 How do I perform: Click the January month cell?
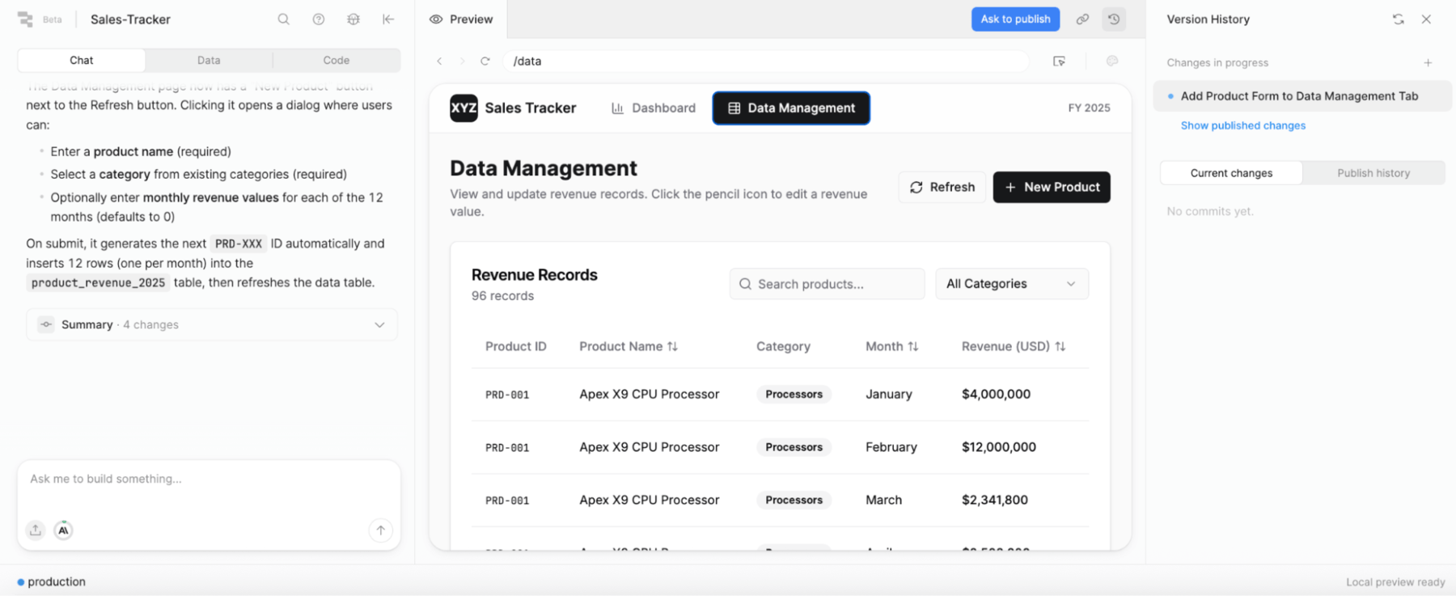[x=889, y=395]
